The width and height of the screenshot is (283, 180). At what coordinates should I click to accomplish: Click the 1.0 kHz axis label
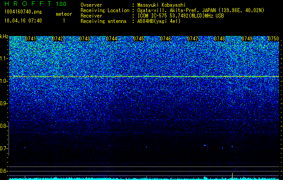(4, 81)
